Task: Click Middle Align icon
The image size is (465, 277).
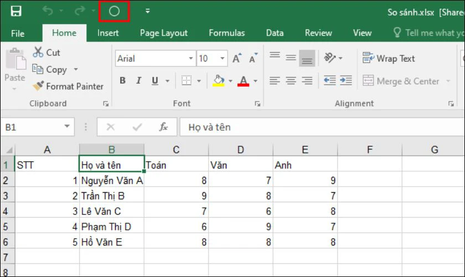Action: click(x=291, y=58)
